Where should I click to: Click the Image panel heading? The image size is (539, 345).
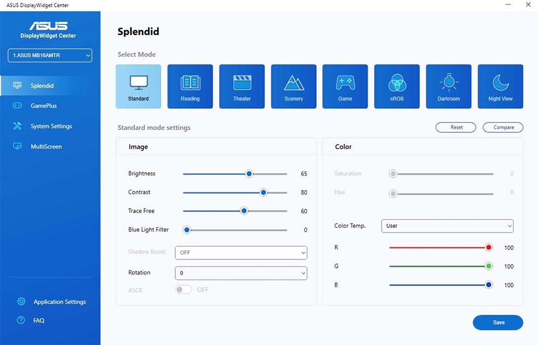[138, 147]
